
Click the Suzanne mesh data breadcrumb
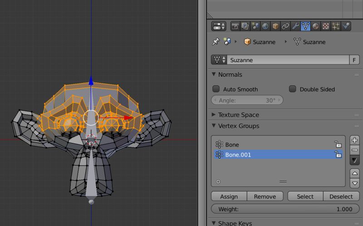coord(309,42)
